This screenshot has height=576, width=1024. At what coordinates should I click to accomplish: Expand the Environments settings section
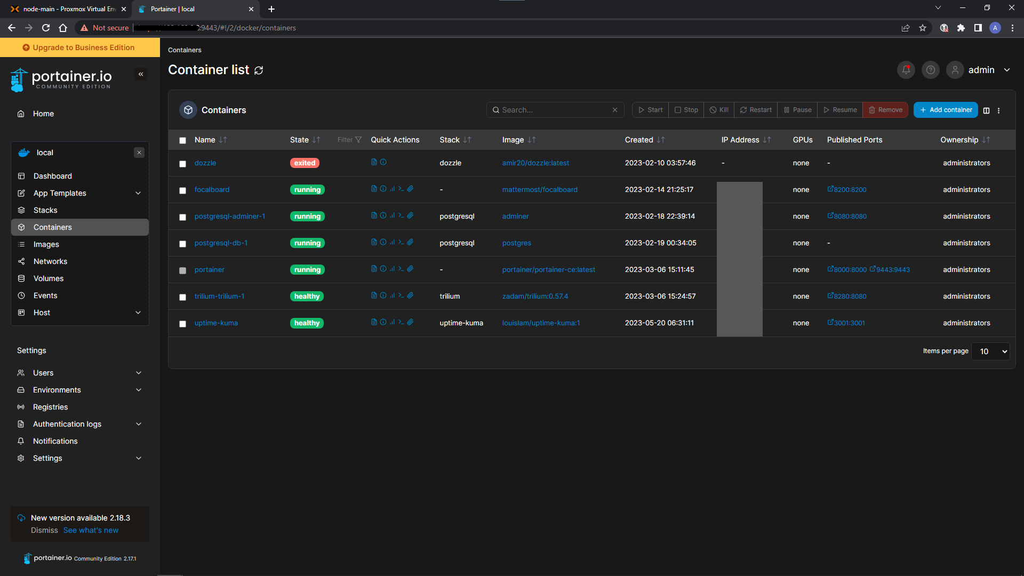pyautogui.click(x=139, y=390)
